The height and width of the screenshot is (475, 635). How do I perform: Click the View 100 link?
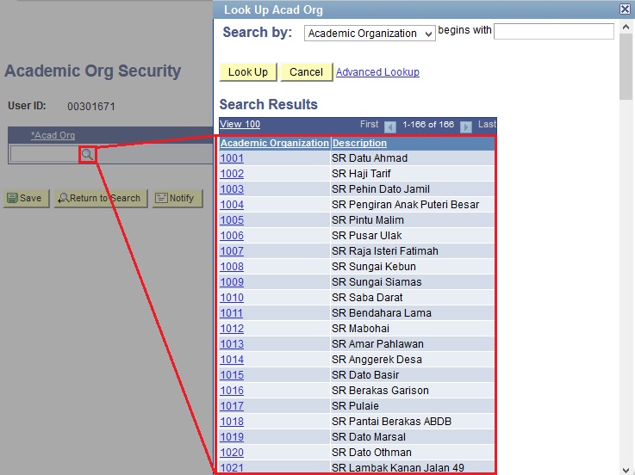(240, 124)
